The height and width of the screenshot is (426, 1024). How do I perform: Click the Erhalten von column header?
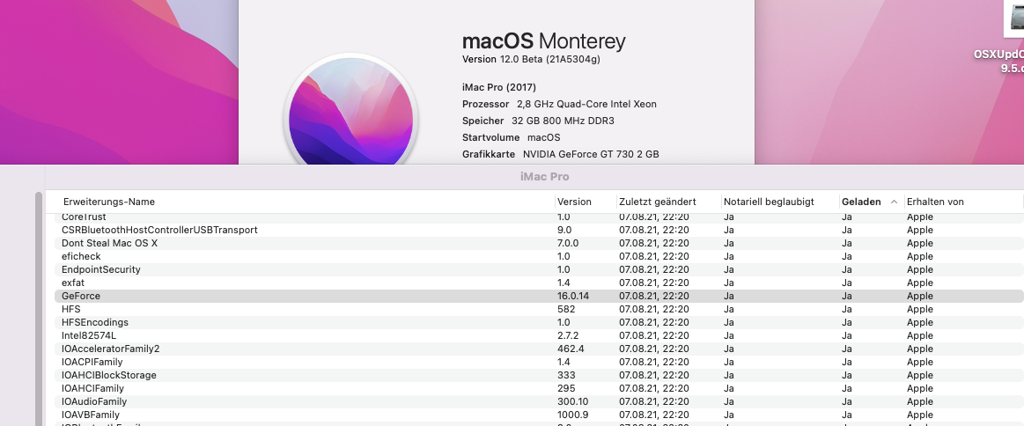(x=935, y=202)
